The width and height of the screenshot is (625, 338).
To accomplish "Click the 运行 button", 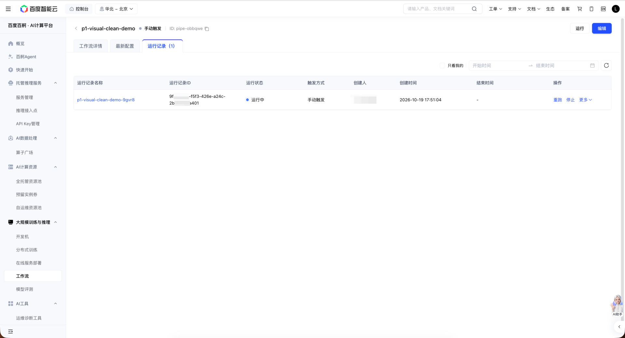I will [579, 28].
